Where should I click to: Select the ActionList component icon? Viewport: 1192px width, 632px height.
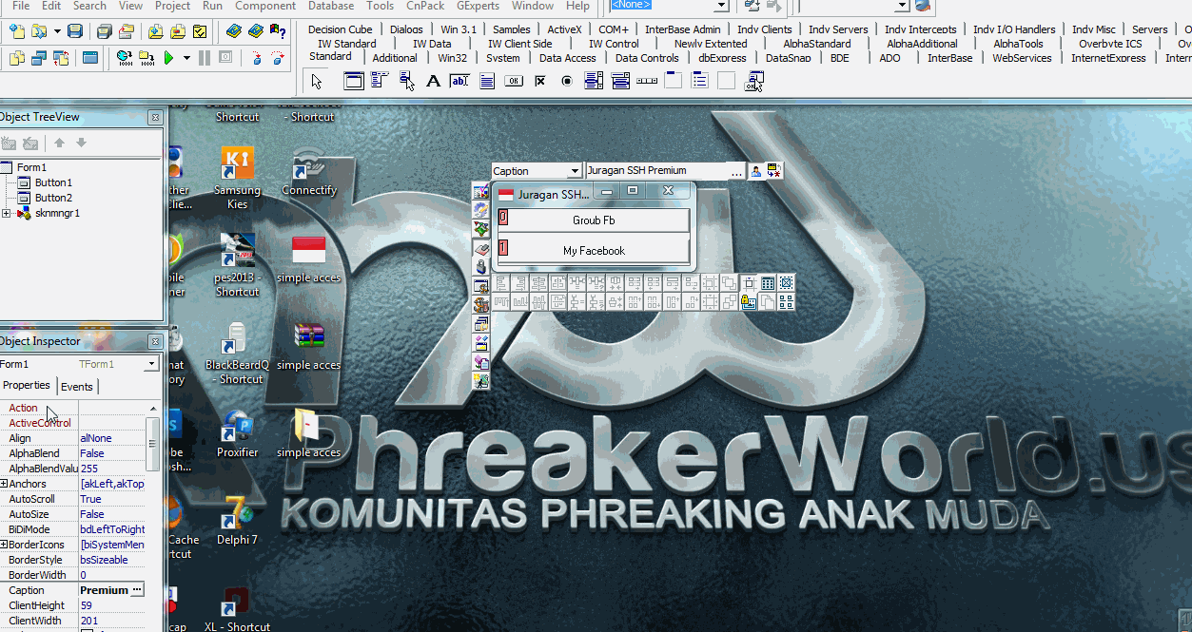(x=753, y=82)
